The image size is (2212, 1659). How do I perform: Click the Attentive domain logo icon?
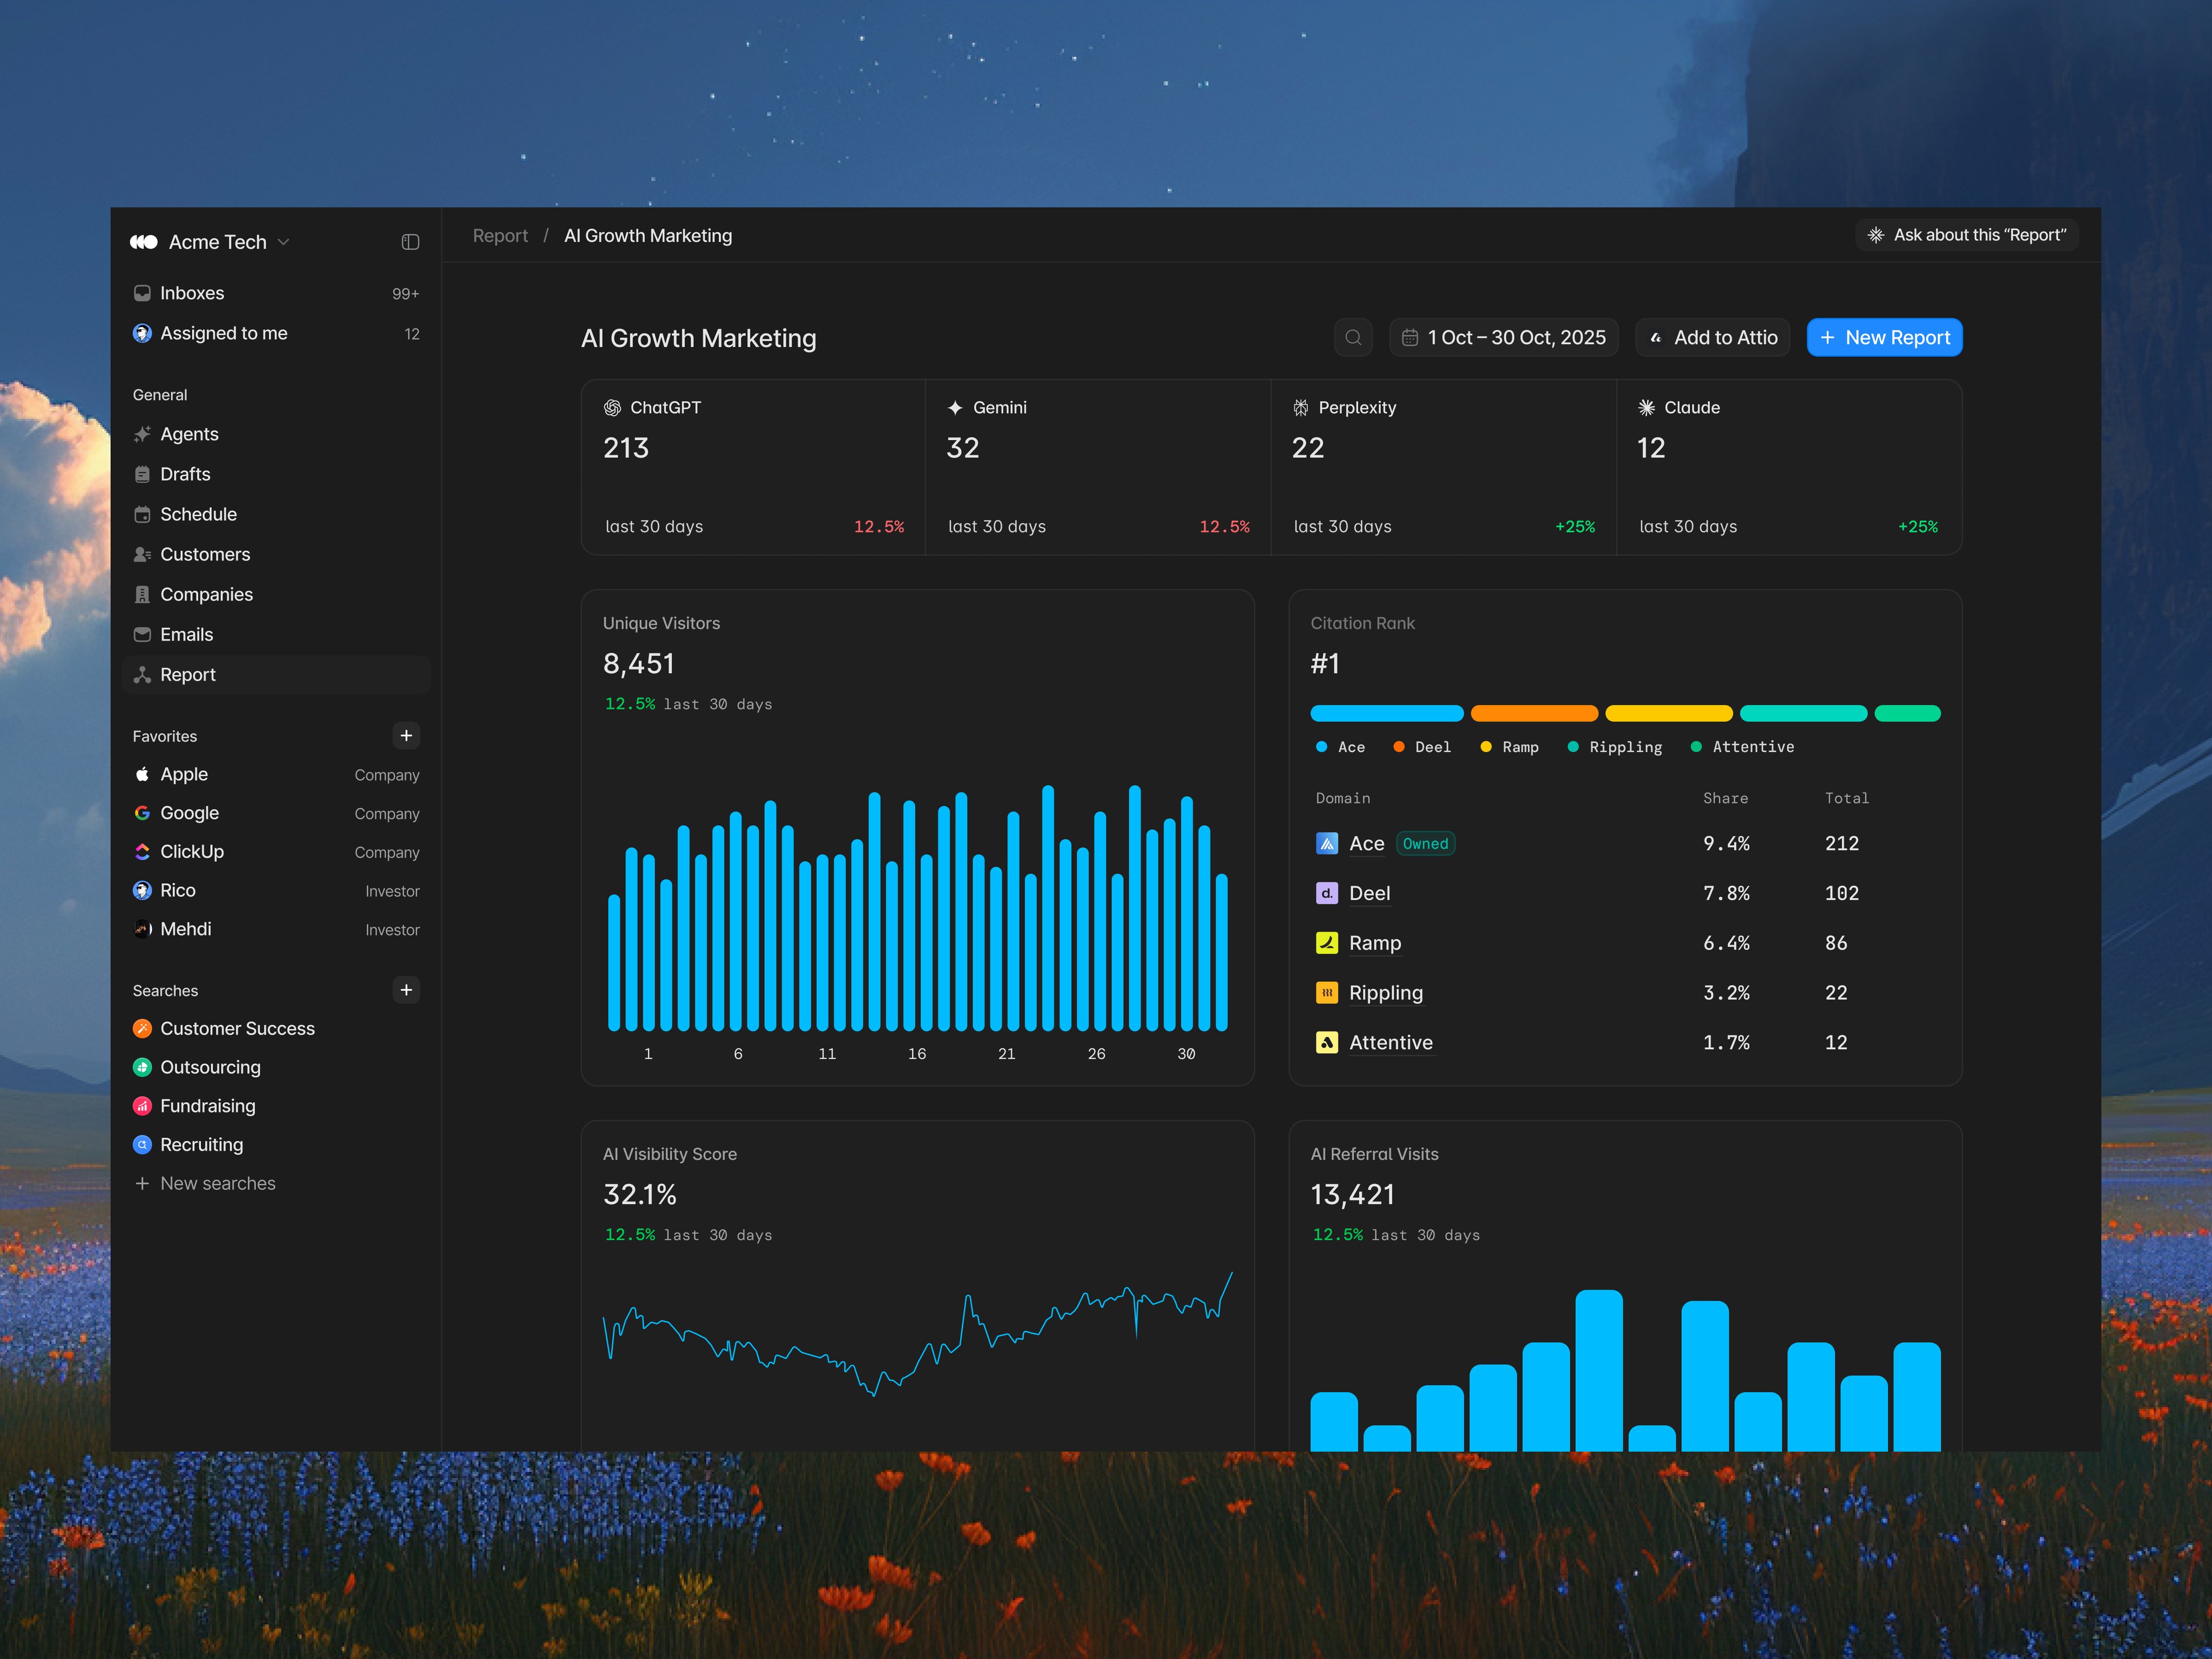click(x=1327, y=1043)
